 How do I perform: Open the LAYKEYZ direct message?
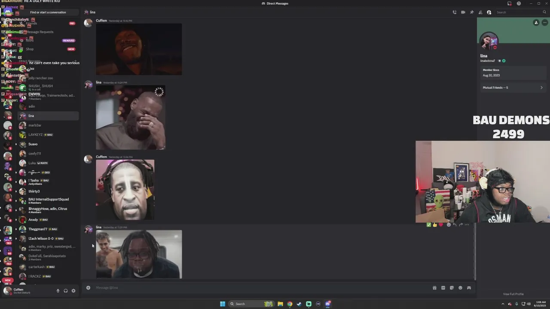[x=48, y=135]
